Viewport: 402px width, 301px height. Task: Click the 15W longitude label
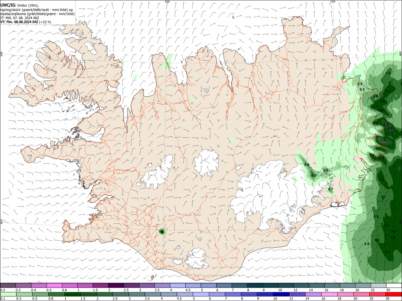point(333,2)
